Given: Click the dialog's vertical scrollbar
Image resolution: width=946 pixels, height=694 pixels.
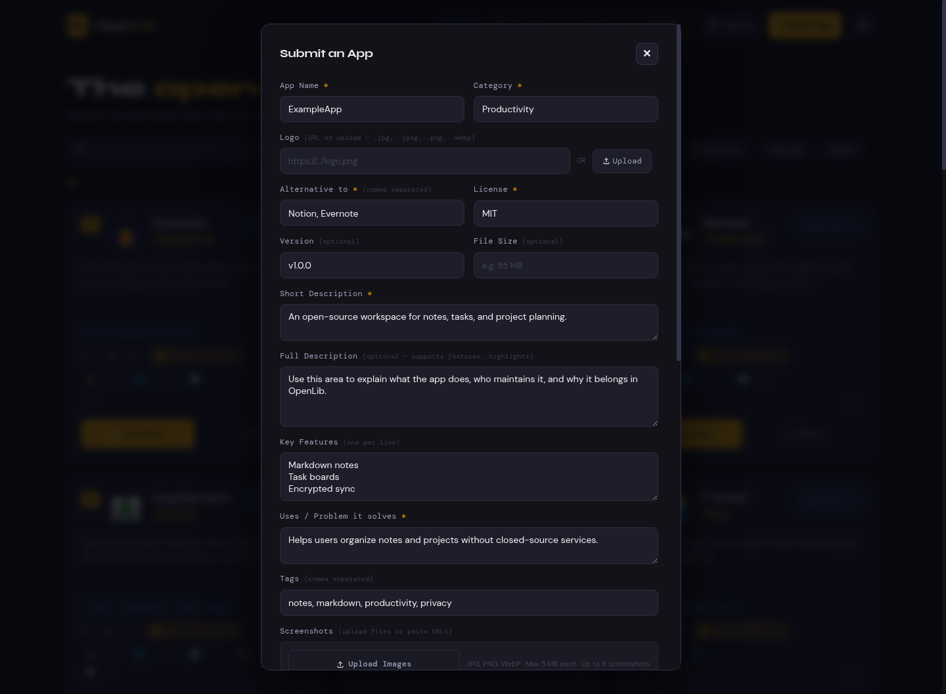Looking at the screenshot, I should click(678, 193).
